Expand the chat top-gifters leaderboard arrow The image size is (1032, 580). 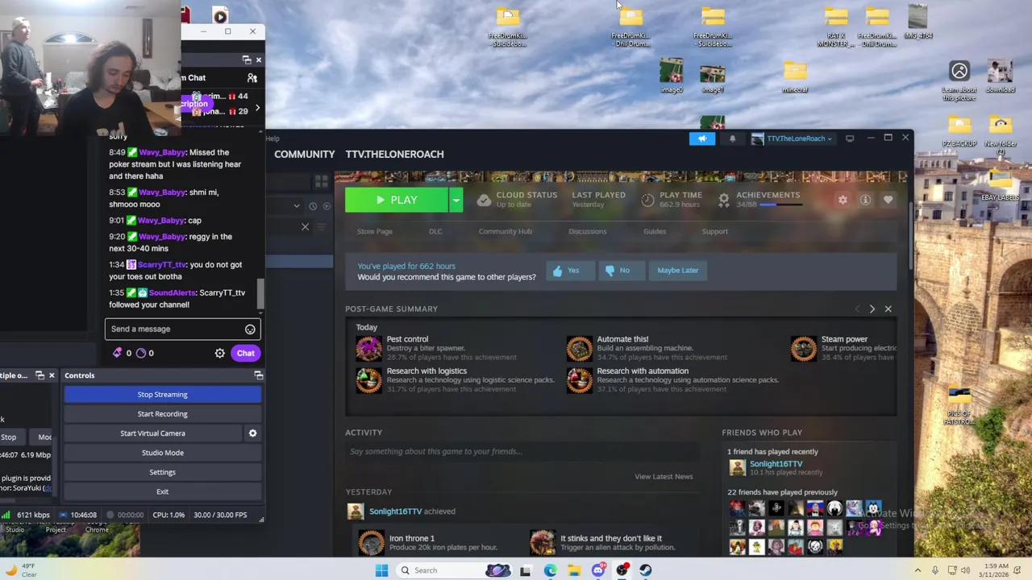257,108
